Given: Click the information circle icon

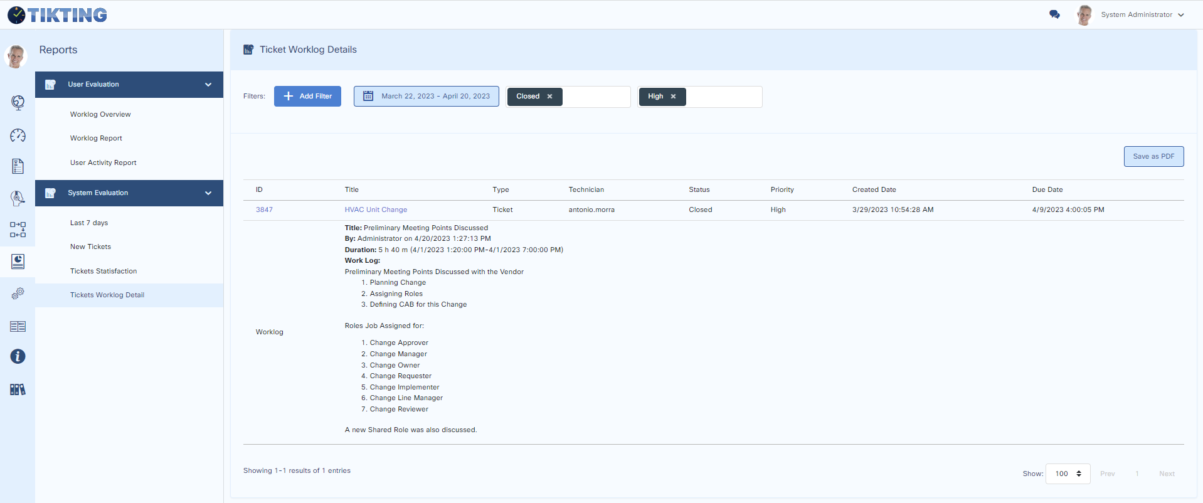Looking at the screenshot, I should pyautogui.click(x=18, y=356).
